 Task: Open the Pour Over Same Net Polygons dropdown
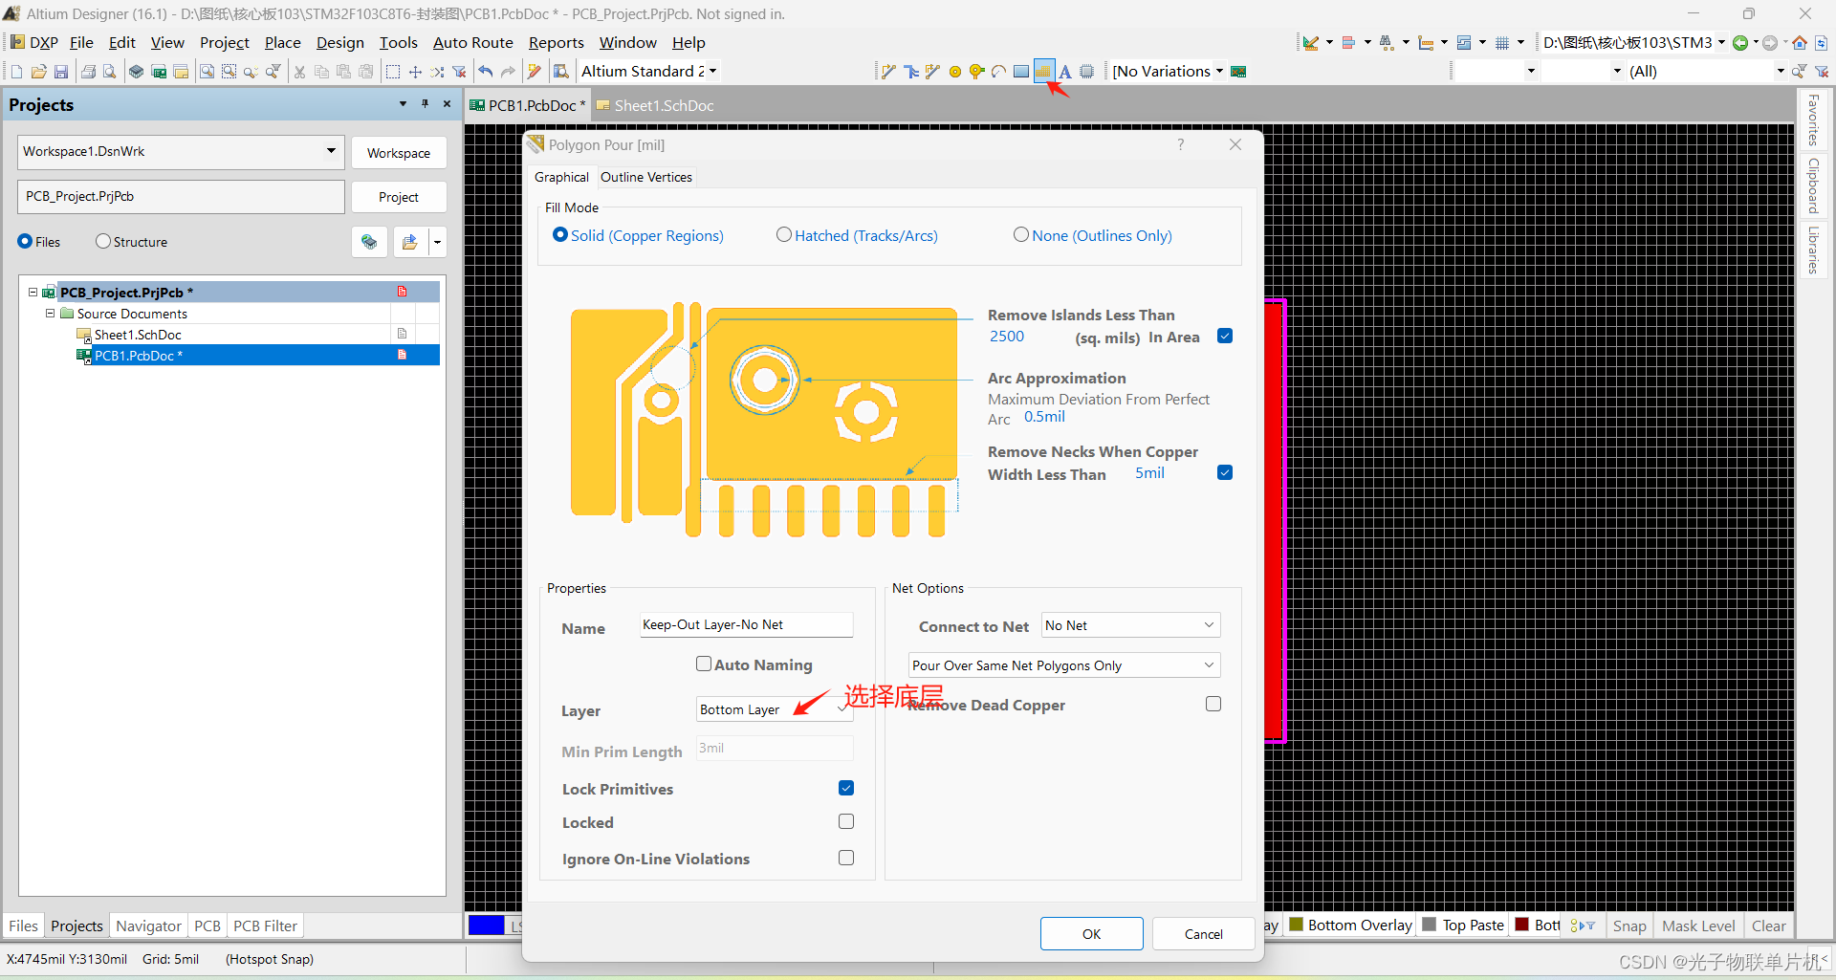coord(1064,665)
